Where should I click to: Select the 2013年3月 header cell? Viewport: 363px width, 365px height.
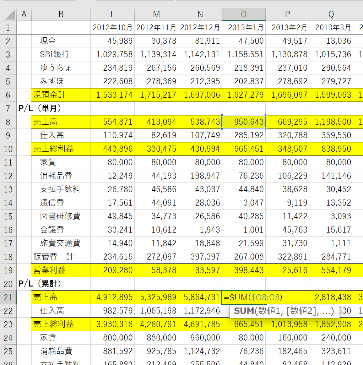(331, 27)
